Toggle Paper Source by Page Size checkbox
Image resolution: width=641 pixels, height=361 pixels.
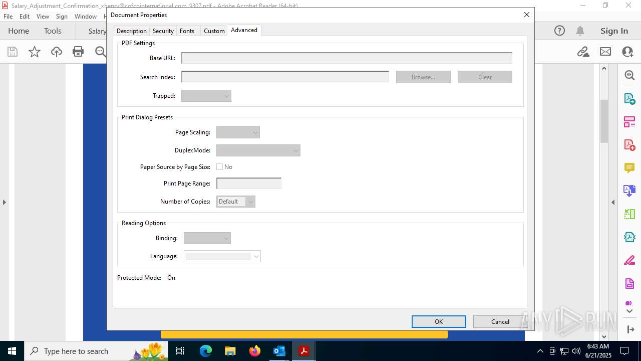coord(219,167)
